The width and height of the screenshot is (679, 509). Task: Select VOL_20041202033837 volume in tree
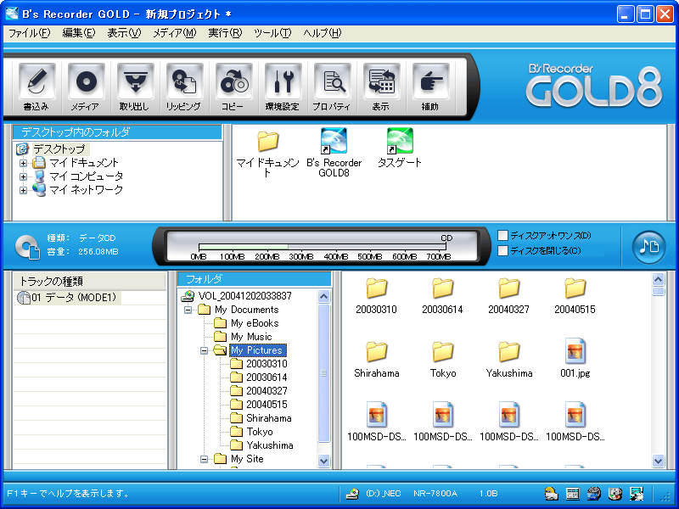coord(244,296)
